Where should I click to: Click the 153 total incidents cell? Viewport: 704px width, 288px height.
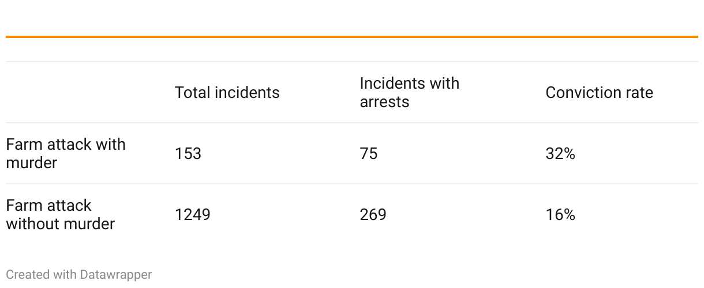coord(188,154)
